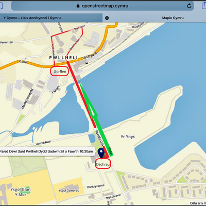This screenshot has width=206, height=206.
Task: Open the share icon in toolbar
Action: (204, 6)
